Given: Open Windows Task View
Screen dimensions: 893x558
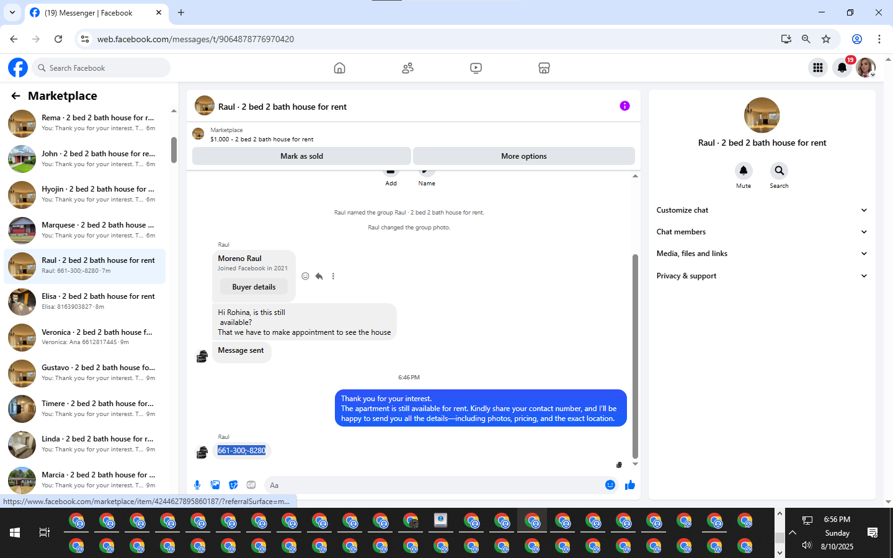Looking at the screenshot, I should 45,533.
